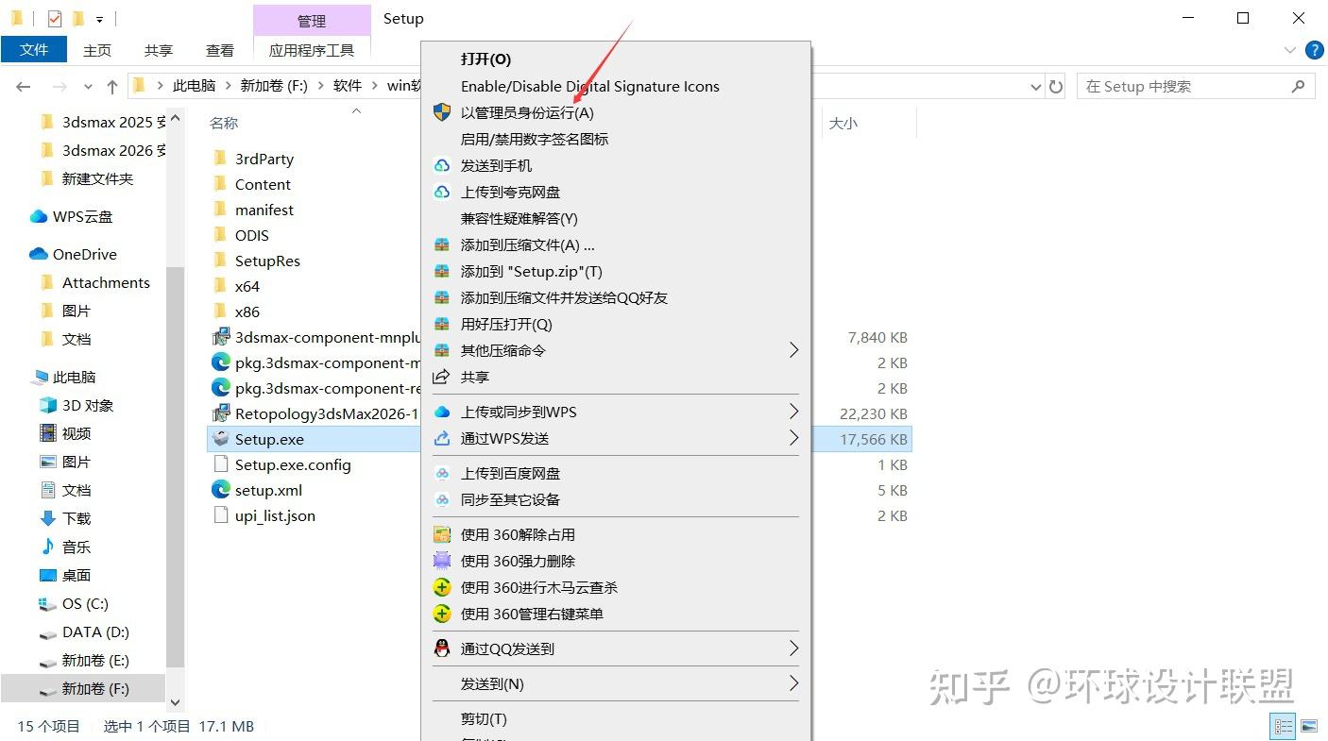The height and width of the screenshot is (741, 1328).
Task: Select the OS (C:) drive
Action: [85, 603]
